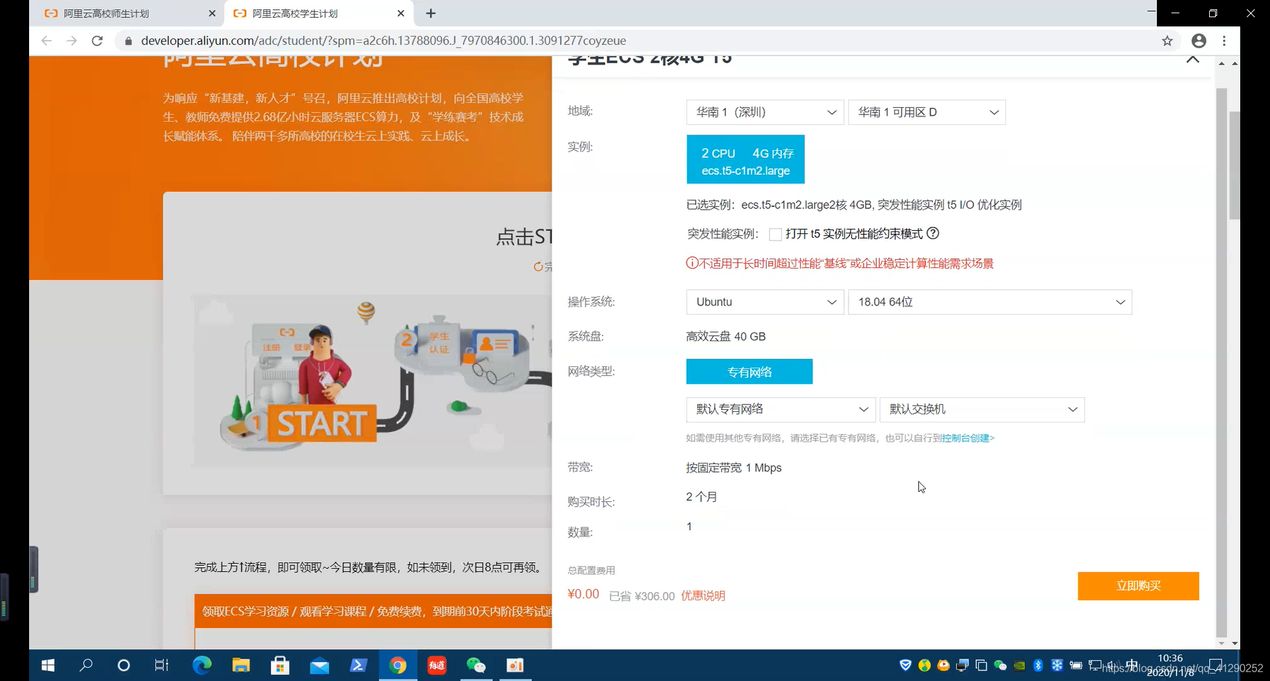Image resolution: width=1270 pixels, height=681 pixels.
Task: Open the 默认交换机 dropdown
Action: pyautogui.click(x=982, y=410)
